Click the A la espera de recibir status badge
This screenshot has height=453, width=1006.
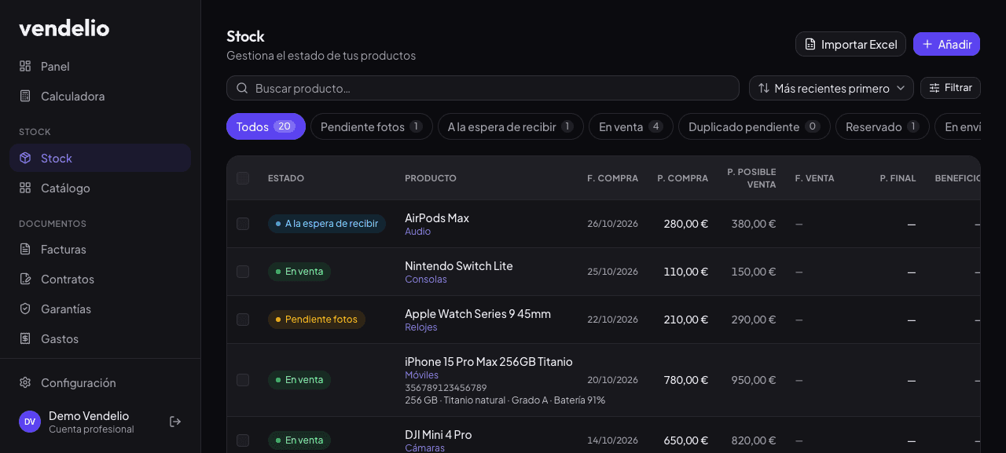coord(327,224)
